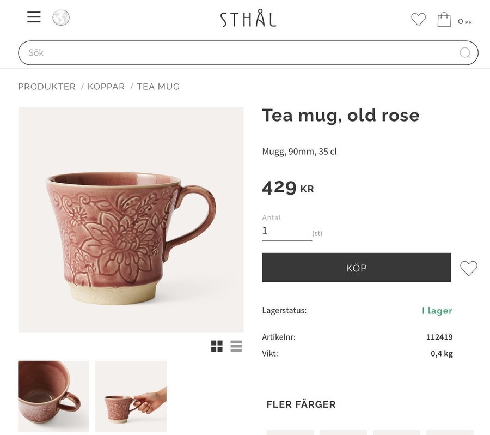The width and height of the screenshot is (490, 435).
Task: Click the STHÅL logo
Action: click(x=248, y=19)
